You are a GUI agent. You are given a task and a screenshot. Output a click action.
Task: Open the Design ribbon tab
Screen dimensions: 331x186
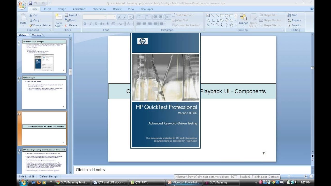(62, 9)
